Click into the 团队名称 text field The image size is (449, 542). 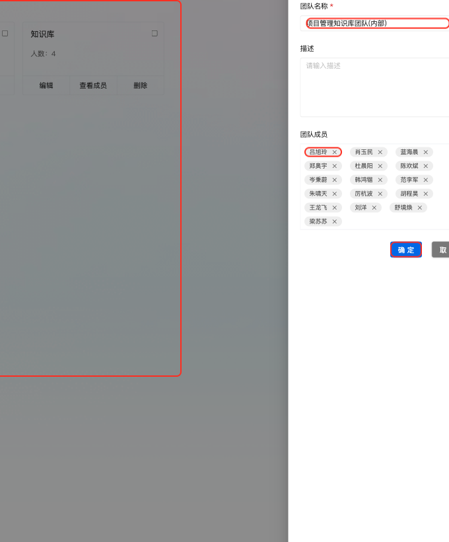[376, 23]
